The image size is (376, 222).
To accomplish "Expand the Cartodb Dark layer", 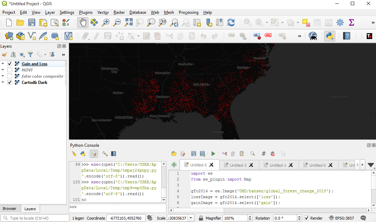I will pos(3,82).
